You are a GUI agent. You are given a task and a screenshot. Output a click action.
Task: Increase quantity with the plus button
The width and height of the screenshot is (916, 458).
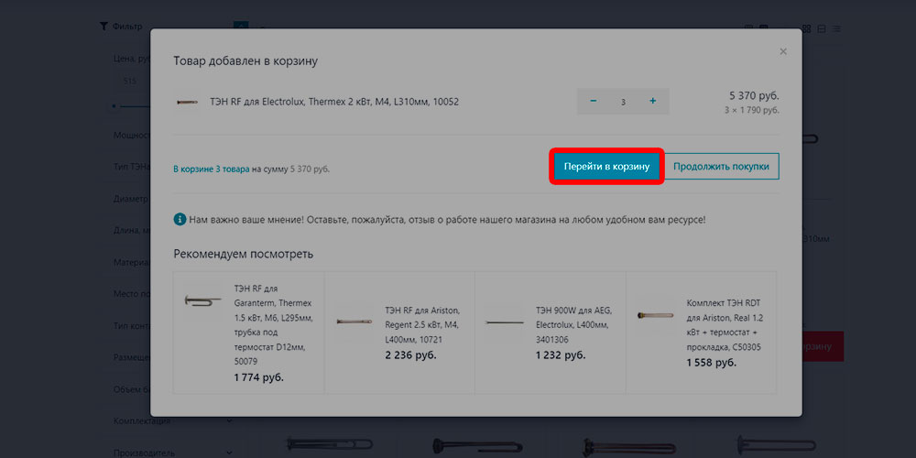pyautogui.click(x=652, y=101)
